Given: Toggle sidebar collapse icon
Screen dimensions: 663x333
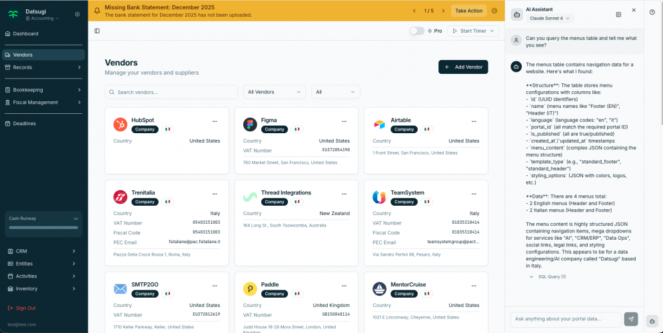Looking at the screenshot, I should [97, 31].
